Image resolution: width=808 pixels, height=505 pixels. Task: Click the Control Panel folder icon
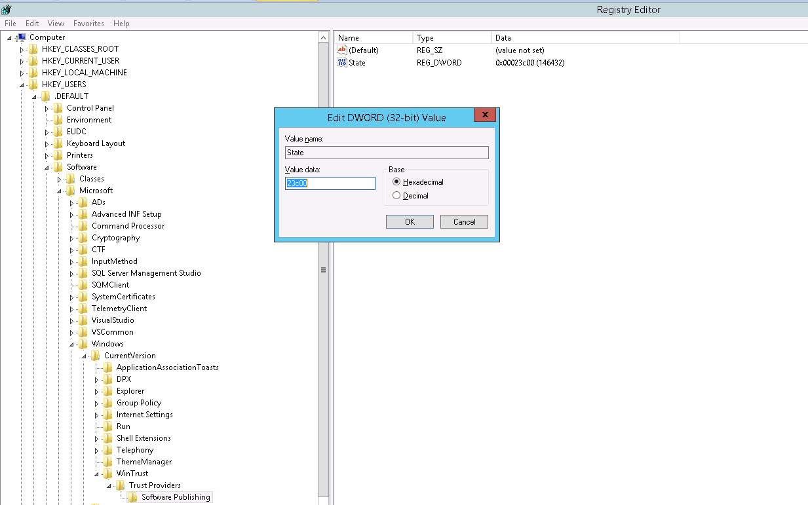point(58,108)
